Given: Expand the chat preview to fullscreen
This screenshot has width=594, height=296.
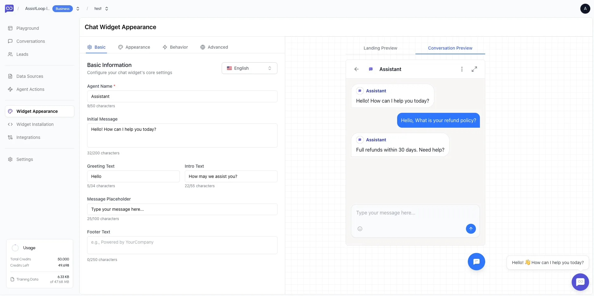Looking at the screenshot, I should coord(474,69).
